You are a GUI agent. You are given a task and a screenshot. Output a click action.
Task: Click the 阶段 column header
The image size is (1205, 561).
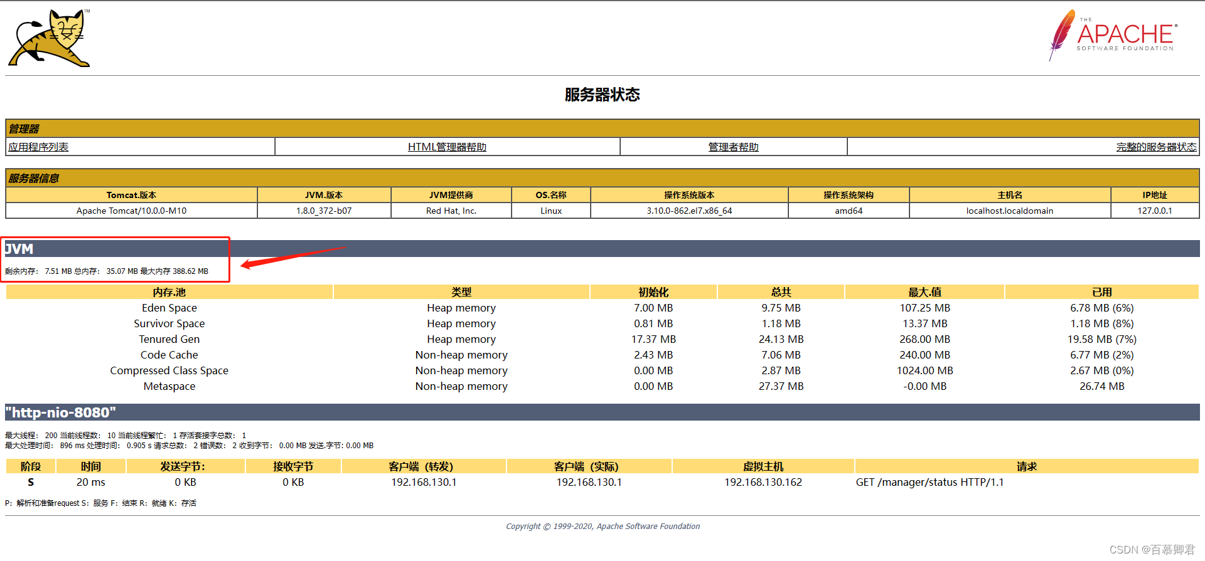point(31,466)
